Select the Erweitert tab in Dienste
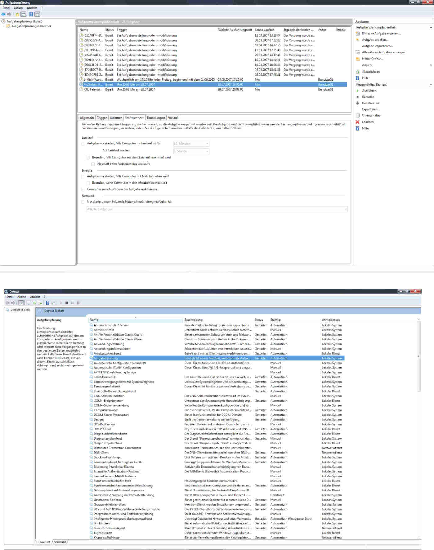This screenshot has height=550, width=434. pyautogui.click(x=44, y=542)
